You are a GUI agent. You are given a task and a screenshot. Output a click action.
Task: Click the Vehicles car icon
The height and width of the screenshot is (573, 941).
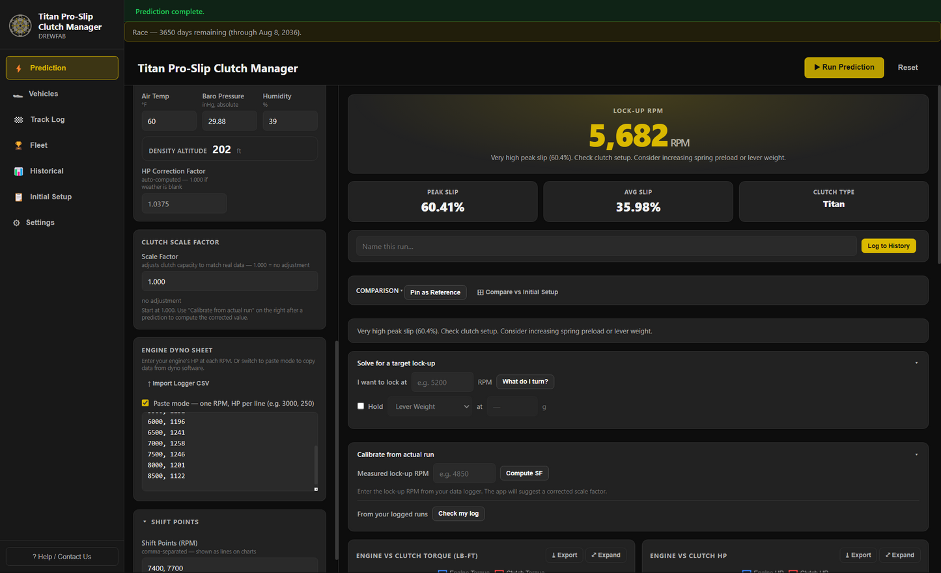click(x=18, y=94)
